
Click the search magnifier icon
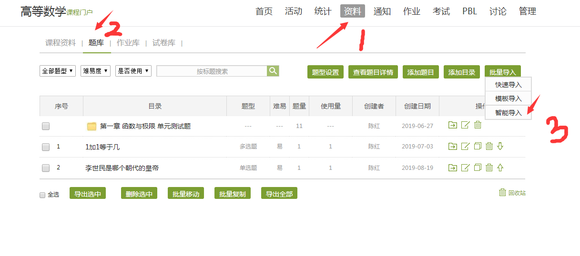[273, 71]
